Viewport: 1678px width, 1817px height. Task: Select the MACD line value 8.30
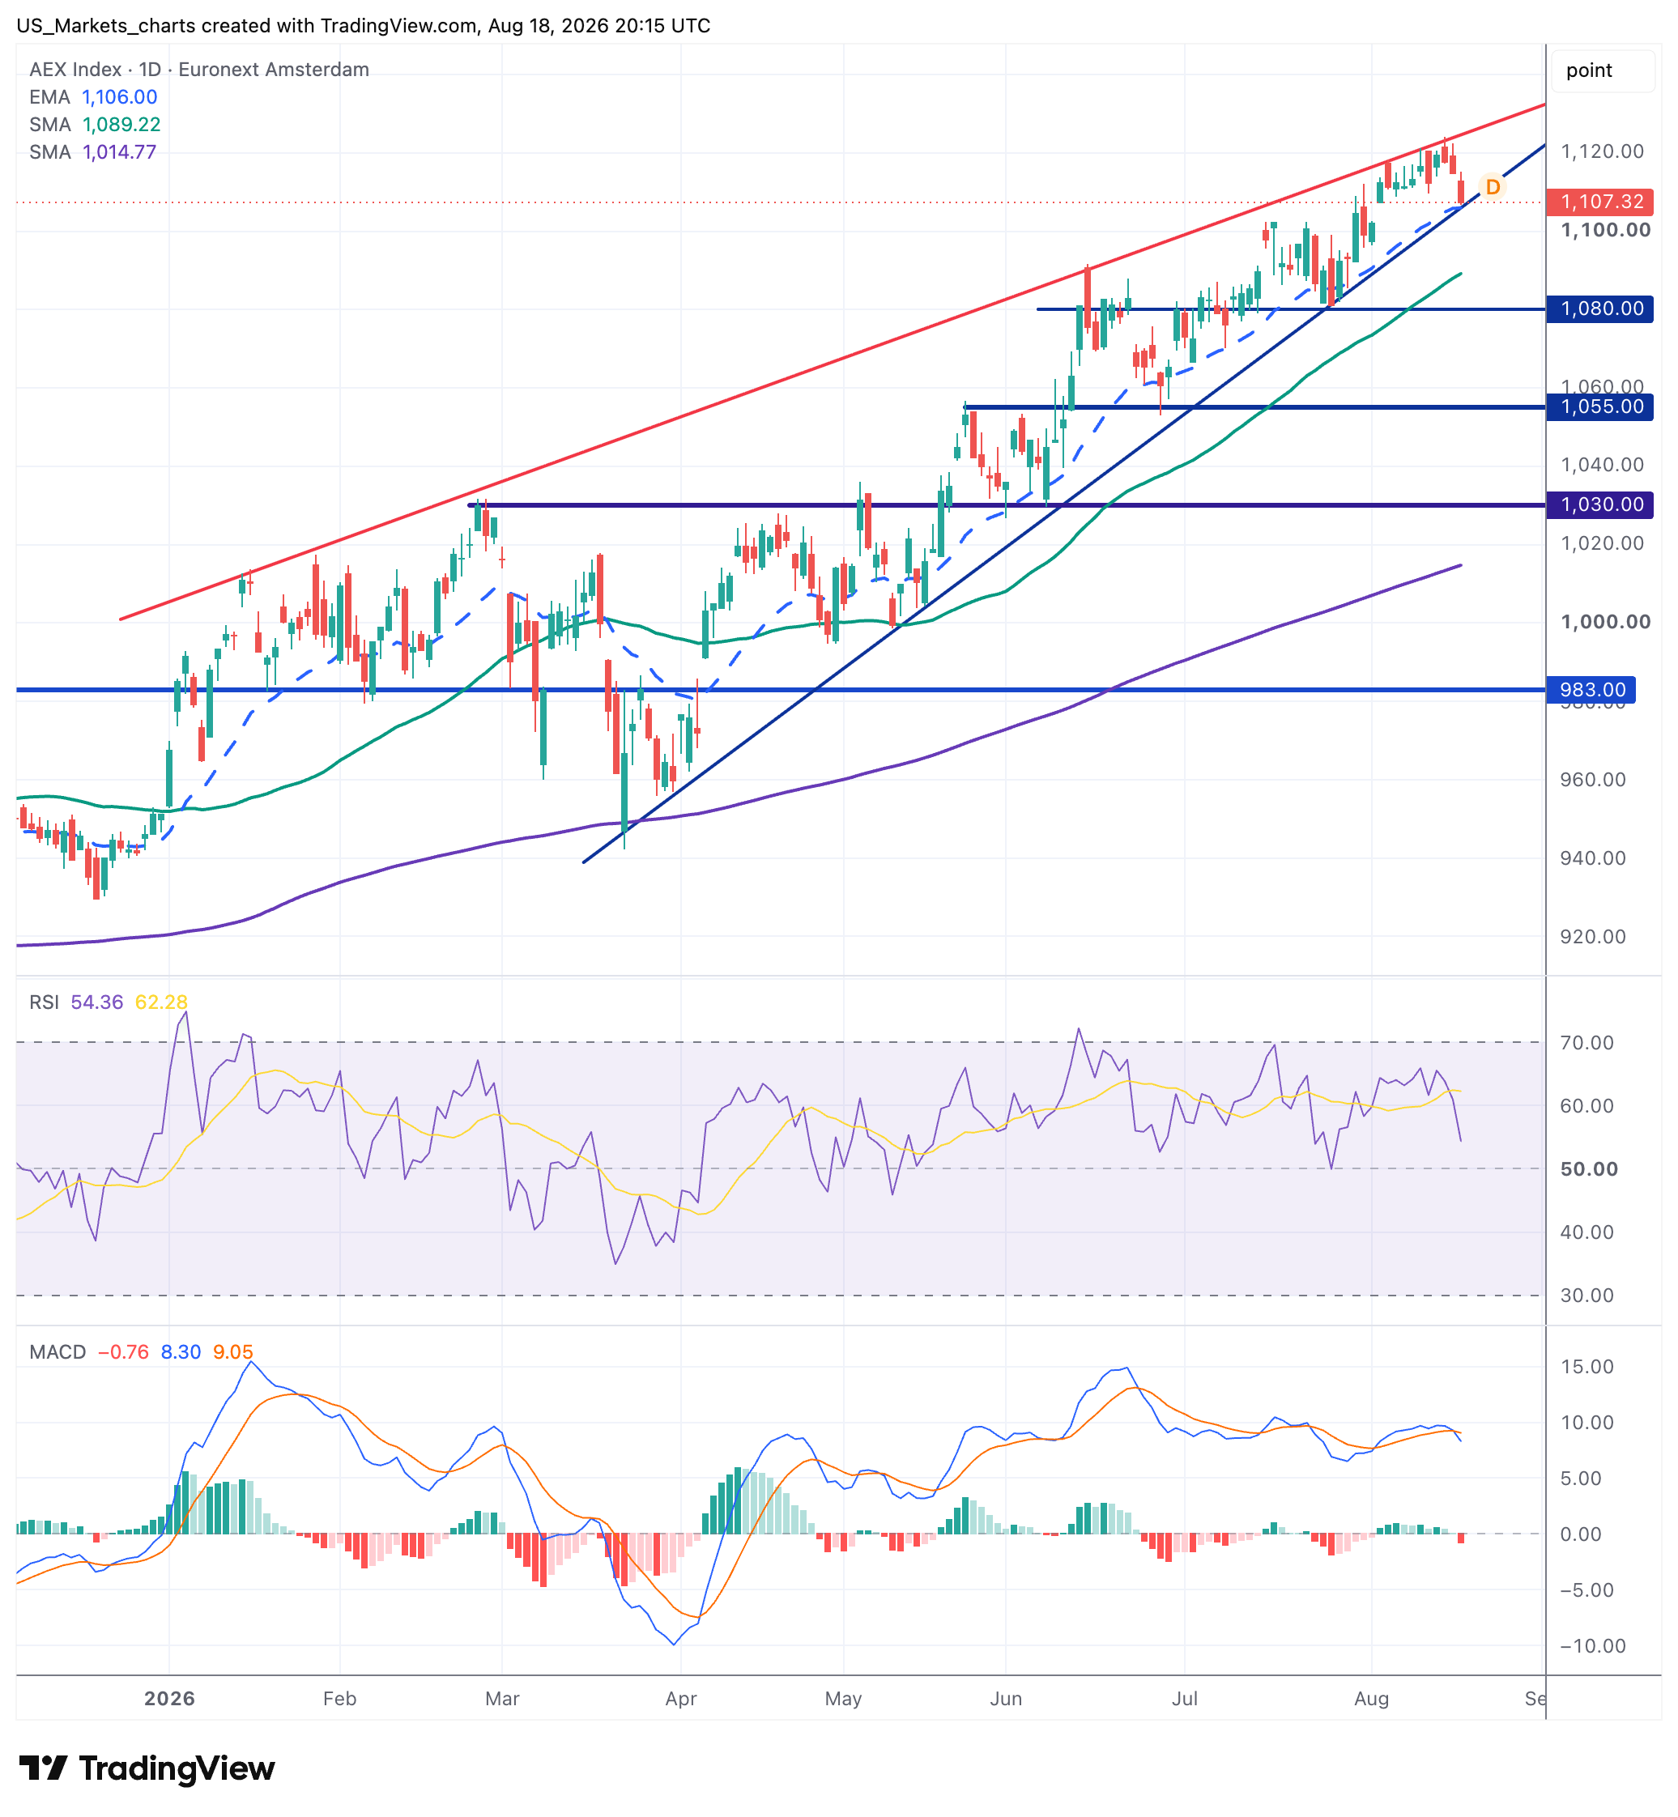coord(181,1352)
